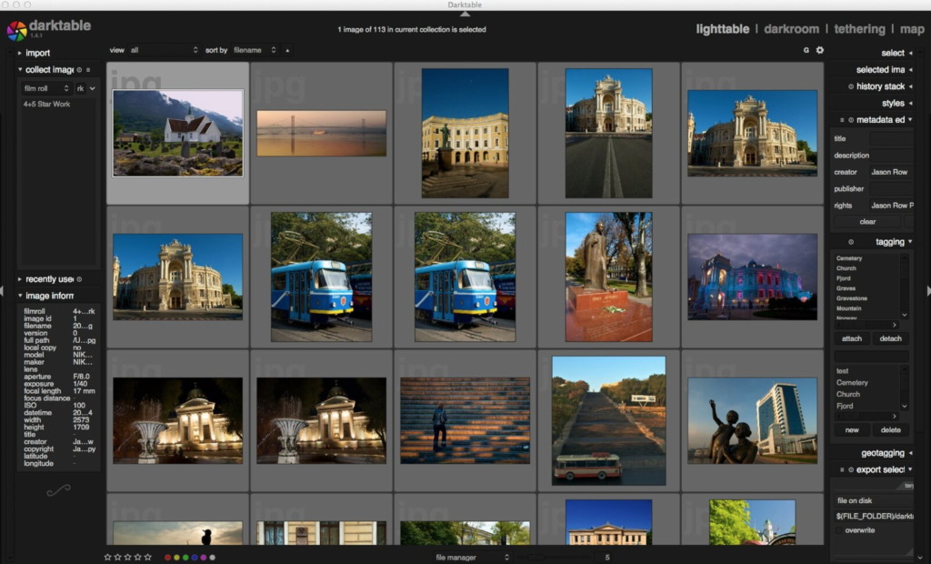Open global preferences gear icon
Image resolution: width=931 pixels, height=564 pixels.
[x=820, y=51]
